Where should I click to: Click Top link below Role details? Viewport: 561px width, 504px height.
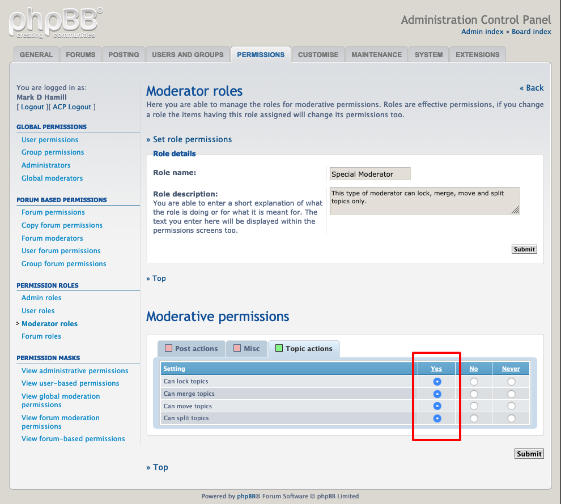point(159,278)
